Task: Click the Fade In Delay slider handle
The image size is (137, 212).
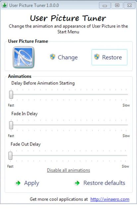Action: pyautogui.click(x=11, y=125)
